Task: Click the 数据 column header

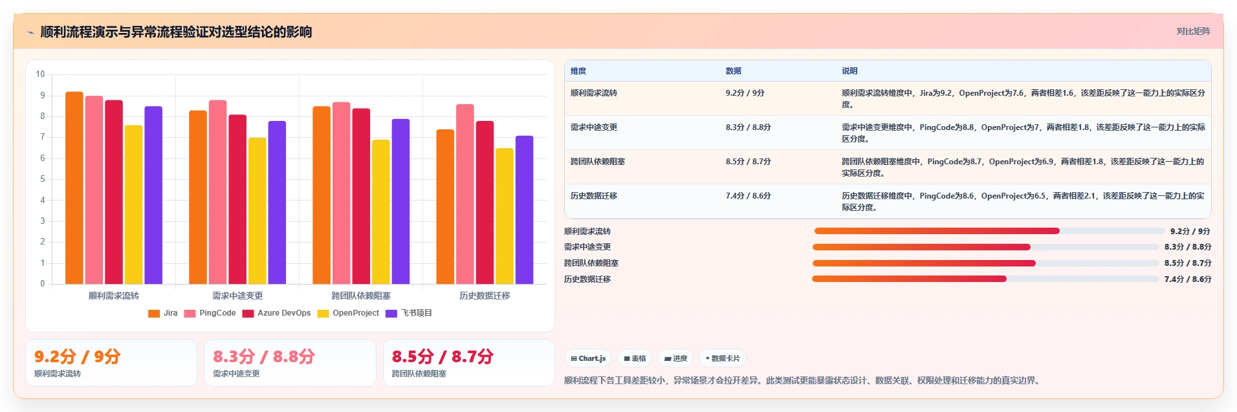Action: (x=733, y=71)
